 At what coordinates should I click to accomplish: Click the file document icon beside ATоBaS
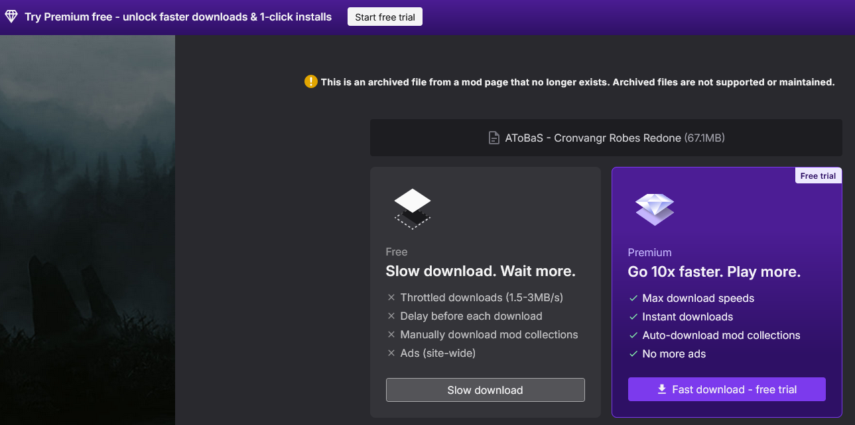pyautogui.click(x=493, y=138)
